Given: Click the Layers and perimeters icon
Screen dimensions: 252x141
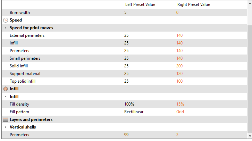Looking at the screenshot, I should (6, 119).
